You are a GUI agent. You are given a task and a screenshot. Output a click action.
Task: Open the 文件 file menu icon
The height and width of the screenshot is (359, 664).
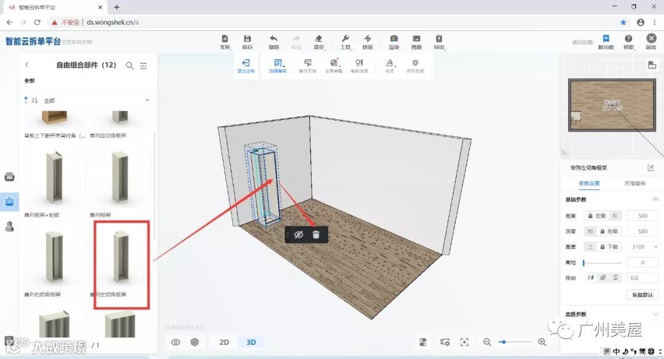[x=225, y=42]
